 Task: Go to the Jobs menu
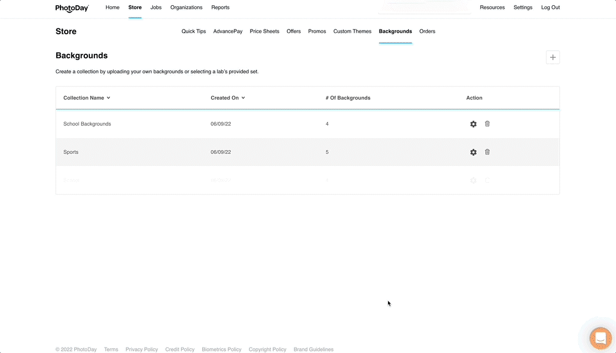[x=156, y=7]
